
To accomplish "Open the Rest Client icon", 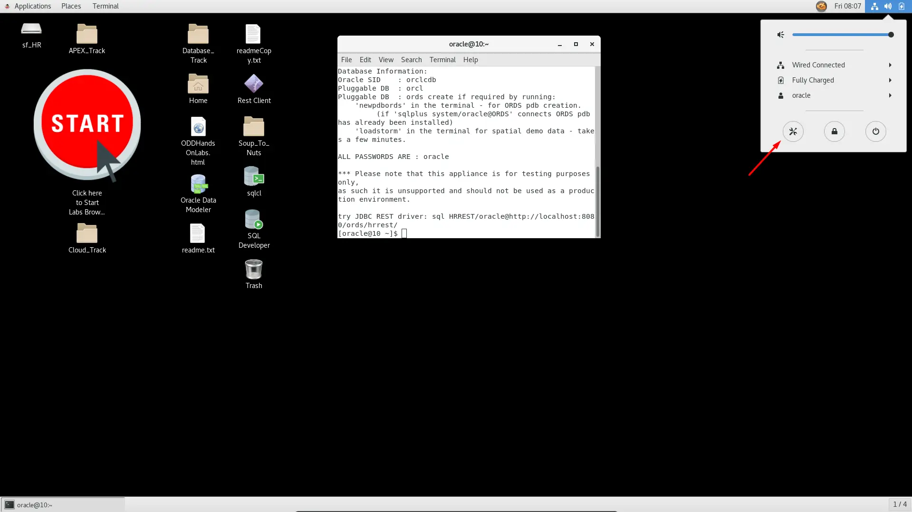I will coord(253,84).
